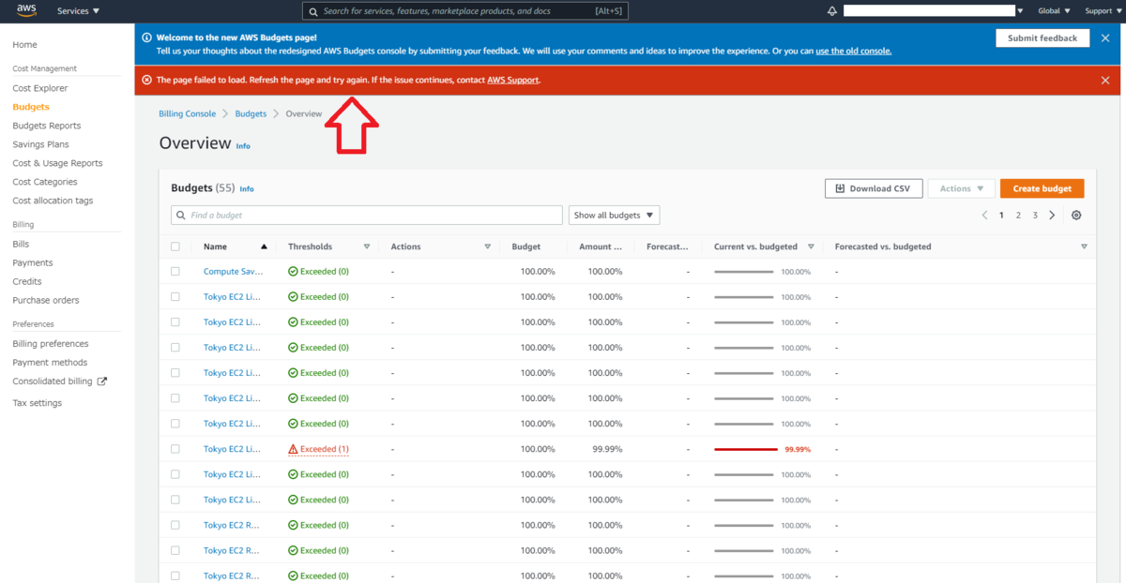Viewport: 1126px width, 583px height.
Task: Open Billing preferences in the sidebar
Action: pyautogui.click(x=51, y=344)
